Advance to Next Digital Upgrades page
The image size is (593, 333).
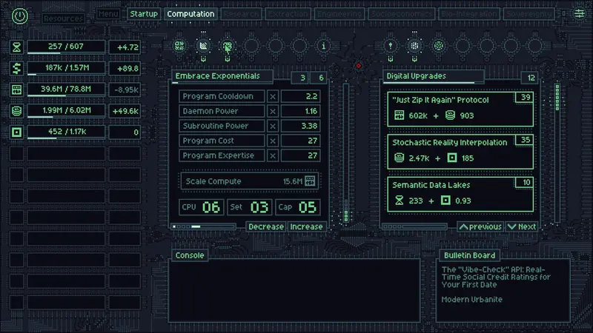click(x=522, y=226)
